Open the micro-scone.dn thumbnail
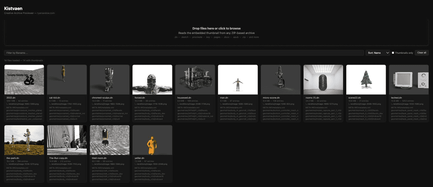433x187 pixels. coord(281,80)
